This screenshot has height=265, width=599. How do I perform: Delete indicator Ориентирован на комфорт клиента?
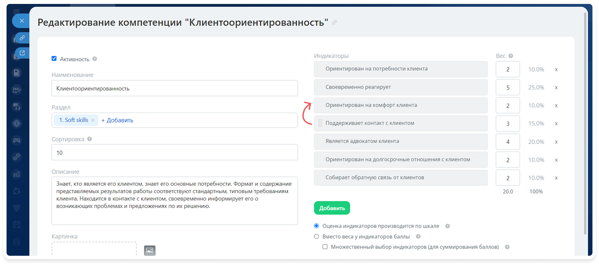[x=556, y=106]
